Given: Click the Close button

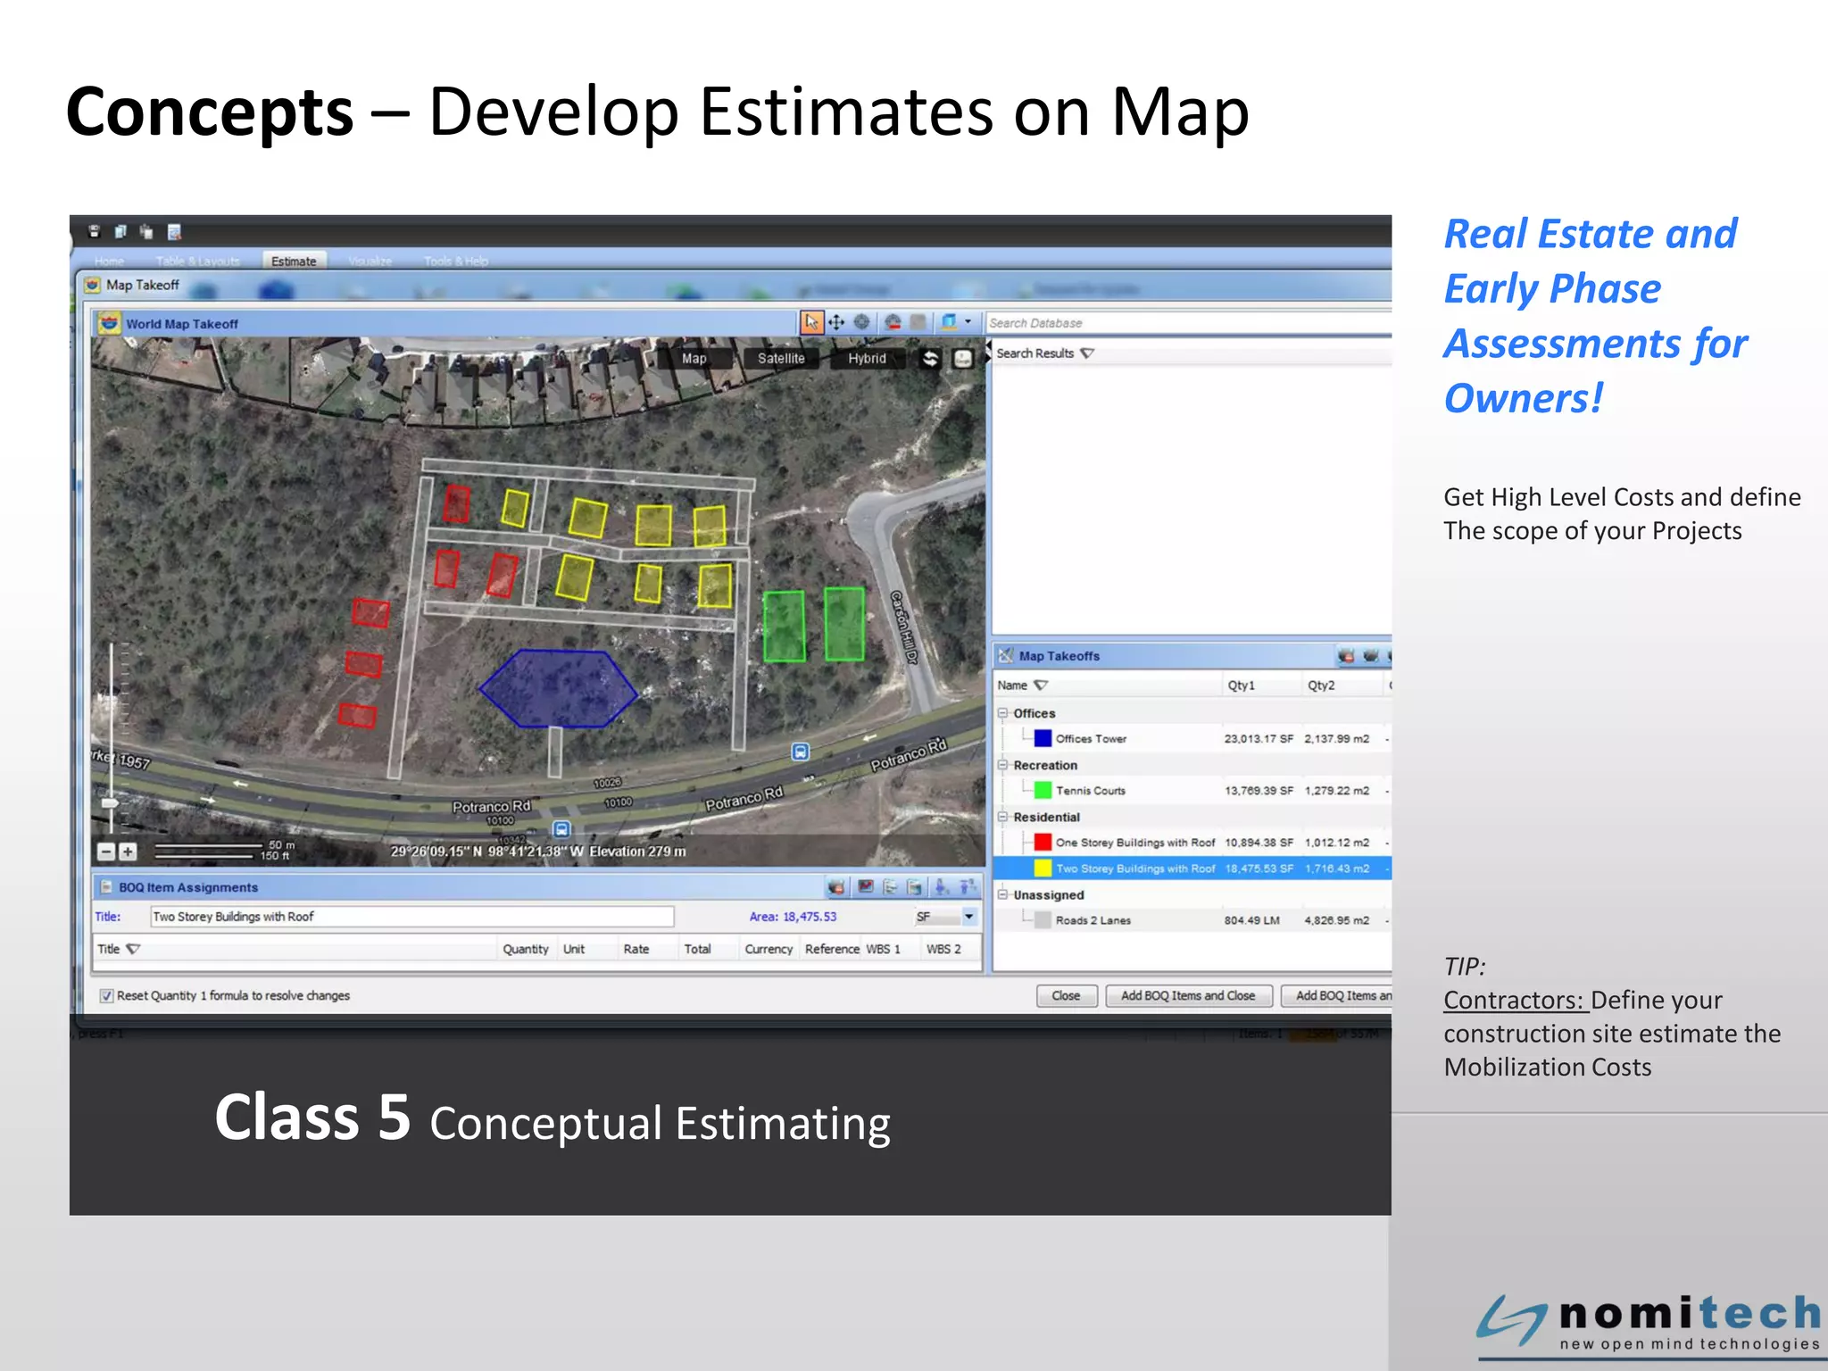Looking at the screenshot, I should coord(1066,995).
